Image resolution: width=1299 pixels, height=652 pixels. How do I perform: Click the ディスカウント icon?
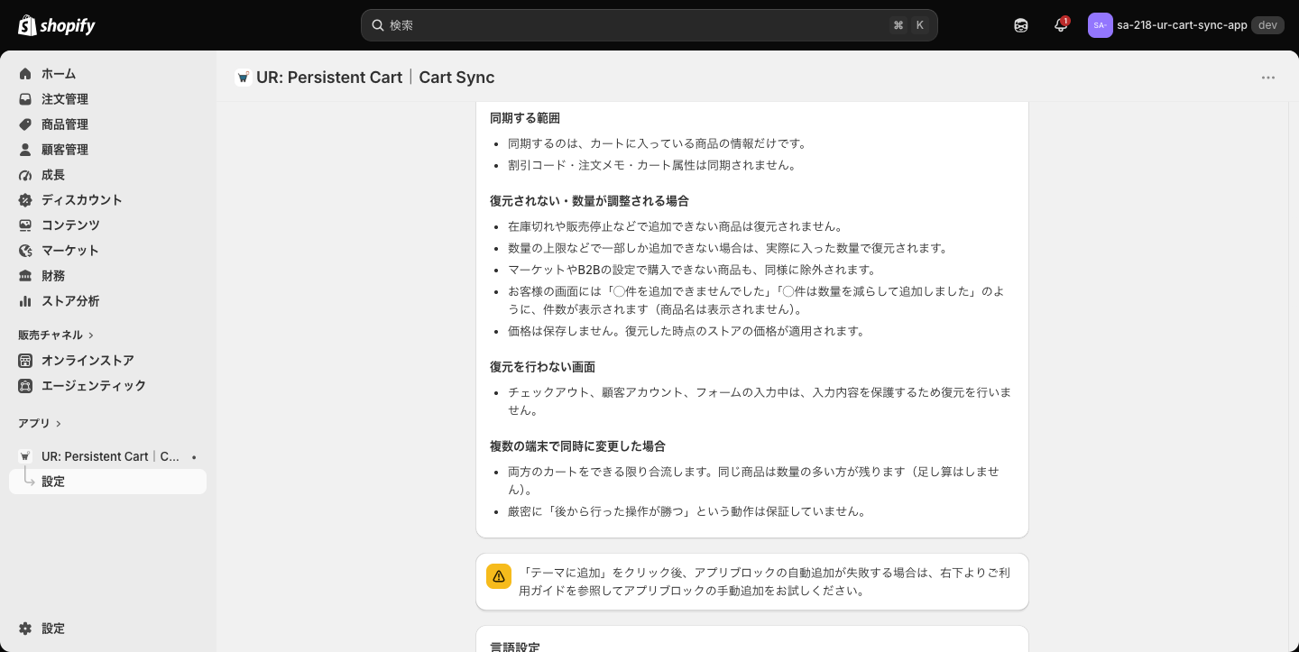pos(25,200)
